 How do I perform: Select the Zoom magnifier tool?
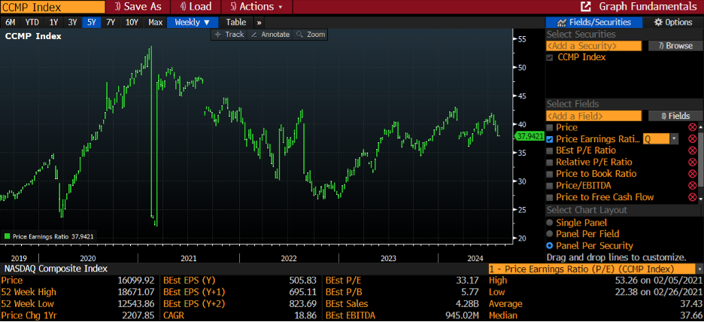pos(311,35)
